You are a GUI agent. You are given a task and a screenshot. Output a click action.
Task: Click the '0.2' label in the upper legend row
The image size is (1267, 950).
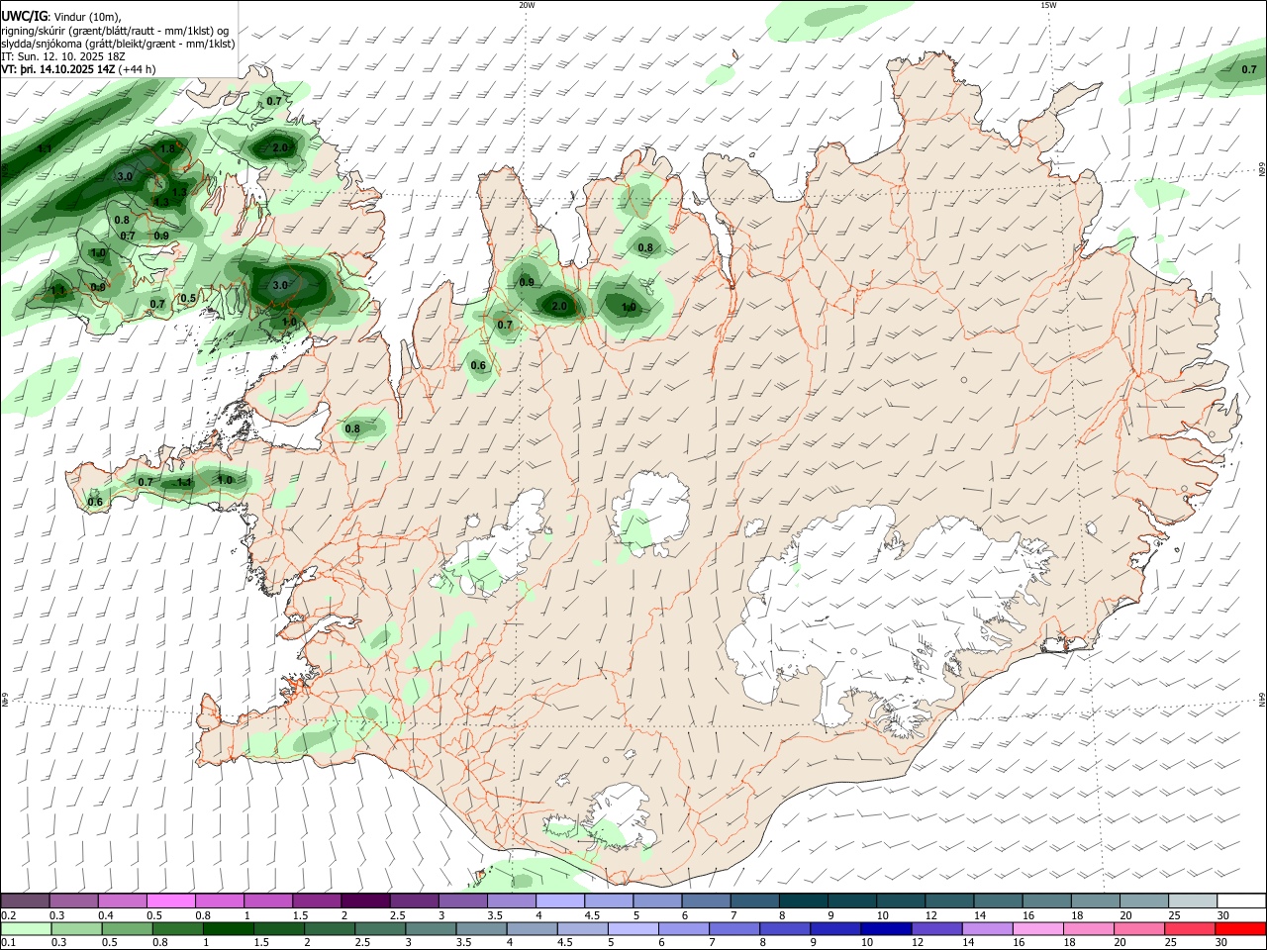(x=8, y=915)
